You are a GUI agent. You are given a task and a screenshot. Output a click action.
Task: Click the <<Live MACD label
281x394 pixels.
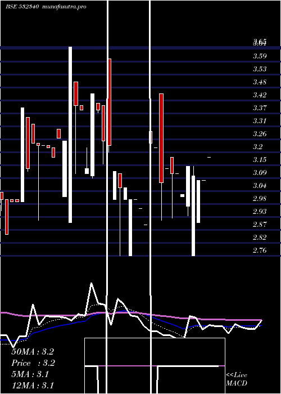[237, 379]
